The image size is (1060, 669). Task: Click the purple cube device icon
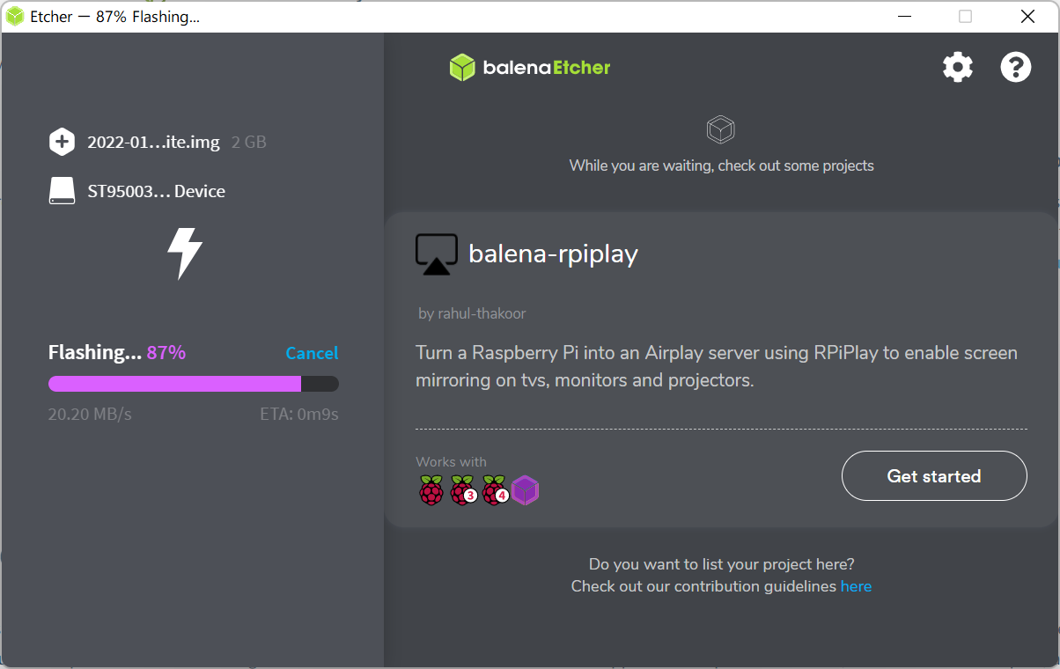tap(525, 490)
